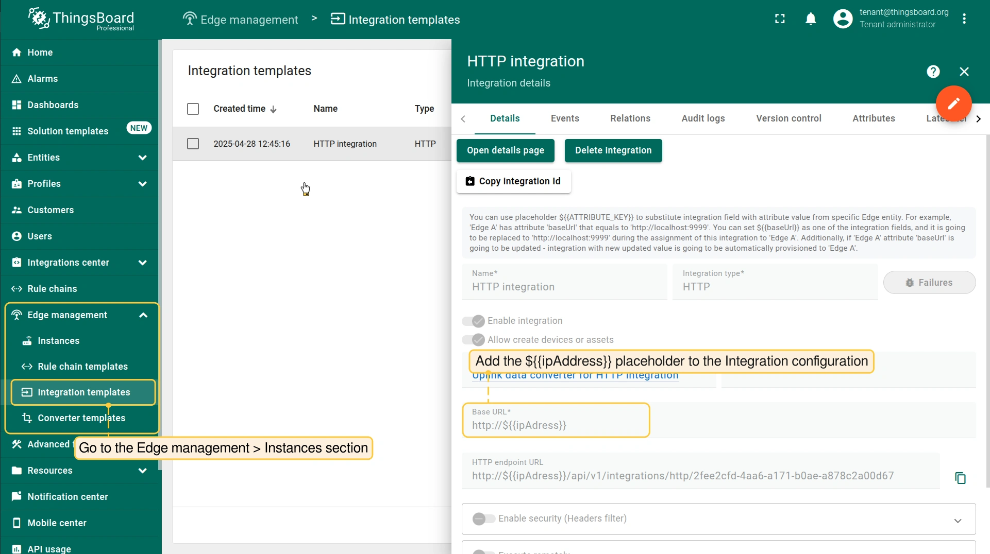This screenshot has width=990, height=554.
Task: Click Open details page button
Action: tap(505, 150)
